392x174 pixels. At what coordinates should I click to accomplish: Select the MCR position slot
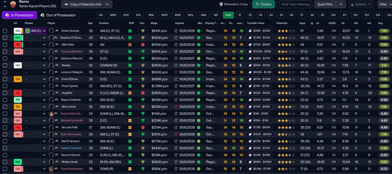(164, 15)
